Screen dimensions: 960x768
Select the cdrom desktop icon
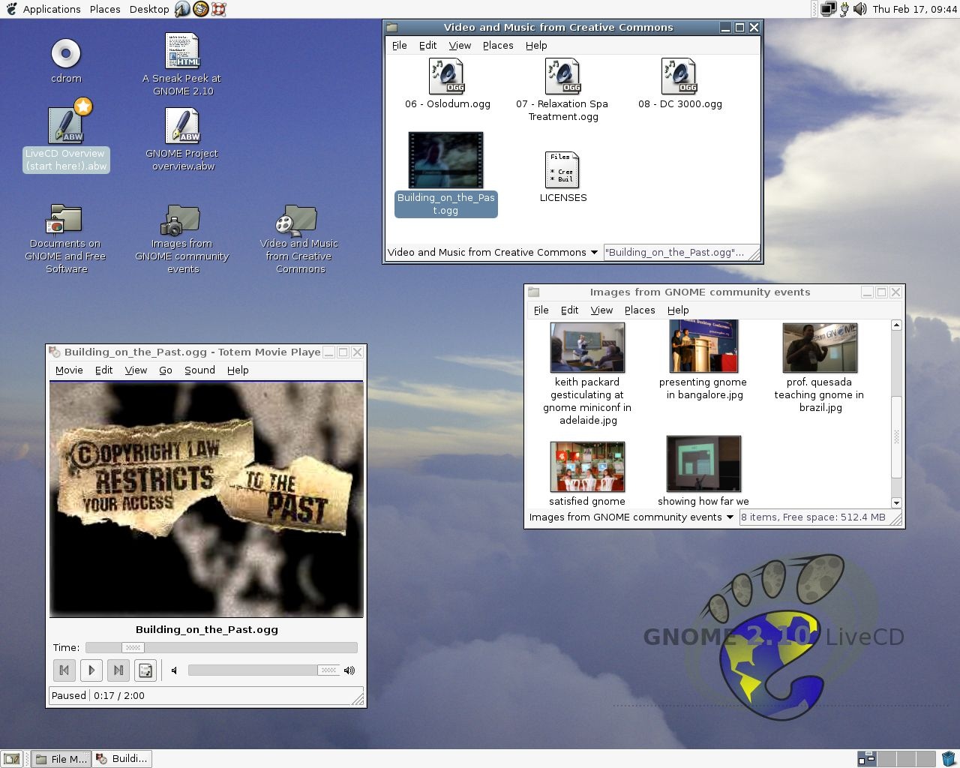[x=66, y=53]
